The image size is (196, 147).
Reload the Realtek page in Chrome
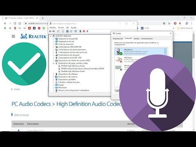click(x=15, y=23)
